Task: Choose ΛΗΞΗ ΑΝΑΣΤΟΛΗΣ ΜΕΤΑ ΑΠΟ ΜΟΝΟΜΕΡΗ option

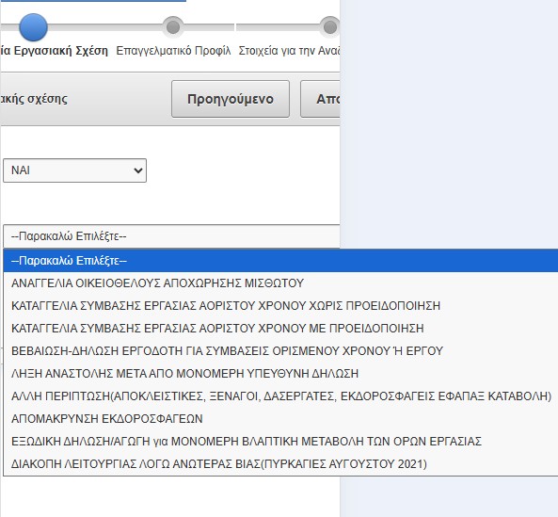Action: click(280, 374)
